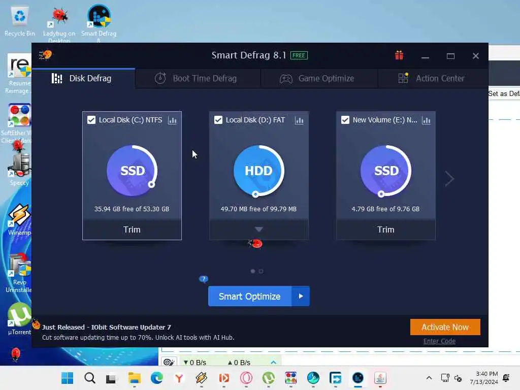Viewport: 520px width, 390px height.
Task: Open µTorrent icon in taskbar
Action: (x=268, y=378)
